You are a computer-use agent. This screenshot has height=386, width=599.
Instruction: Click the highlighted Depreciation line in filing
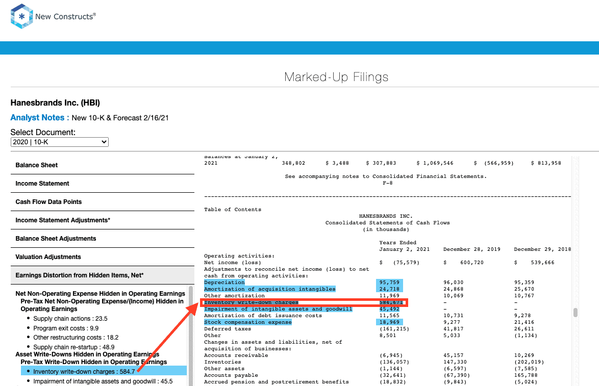[224, 282]
